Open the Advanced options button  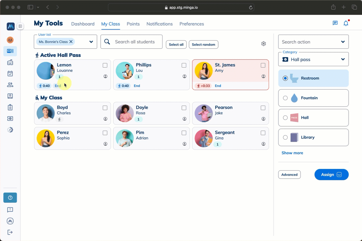pyautogui.click(x=289, y=175)
